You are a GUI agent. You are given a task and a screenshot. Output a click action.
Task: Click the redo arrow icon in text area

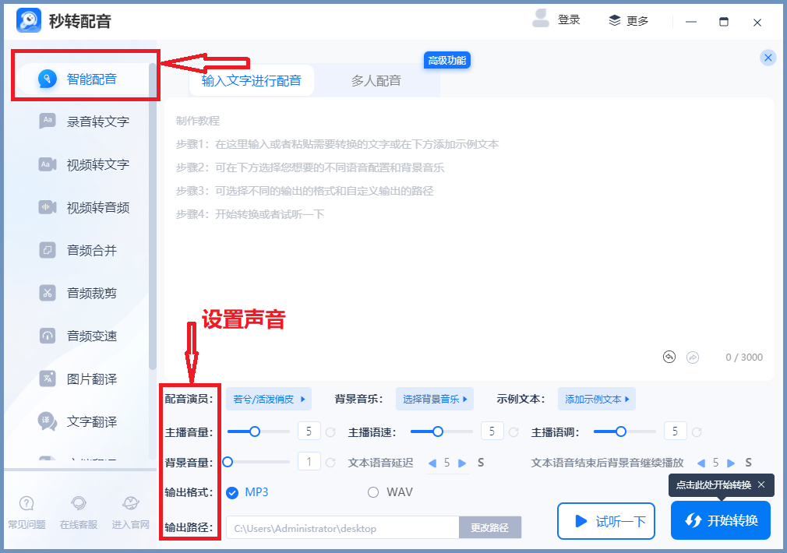(x=693, y=358)
